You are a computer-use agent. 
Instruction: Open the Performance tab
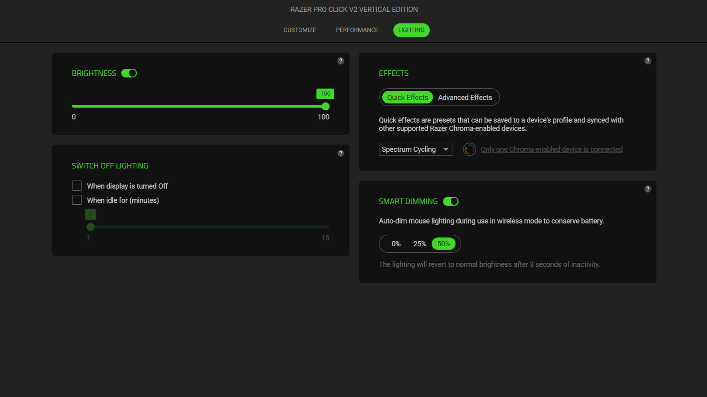coord(357,30)
